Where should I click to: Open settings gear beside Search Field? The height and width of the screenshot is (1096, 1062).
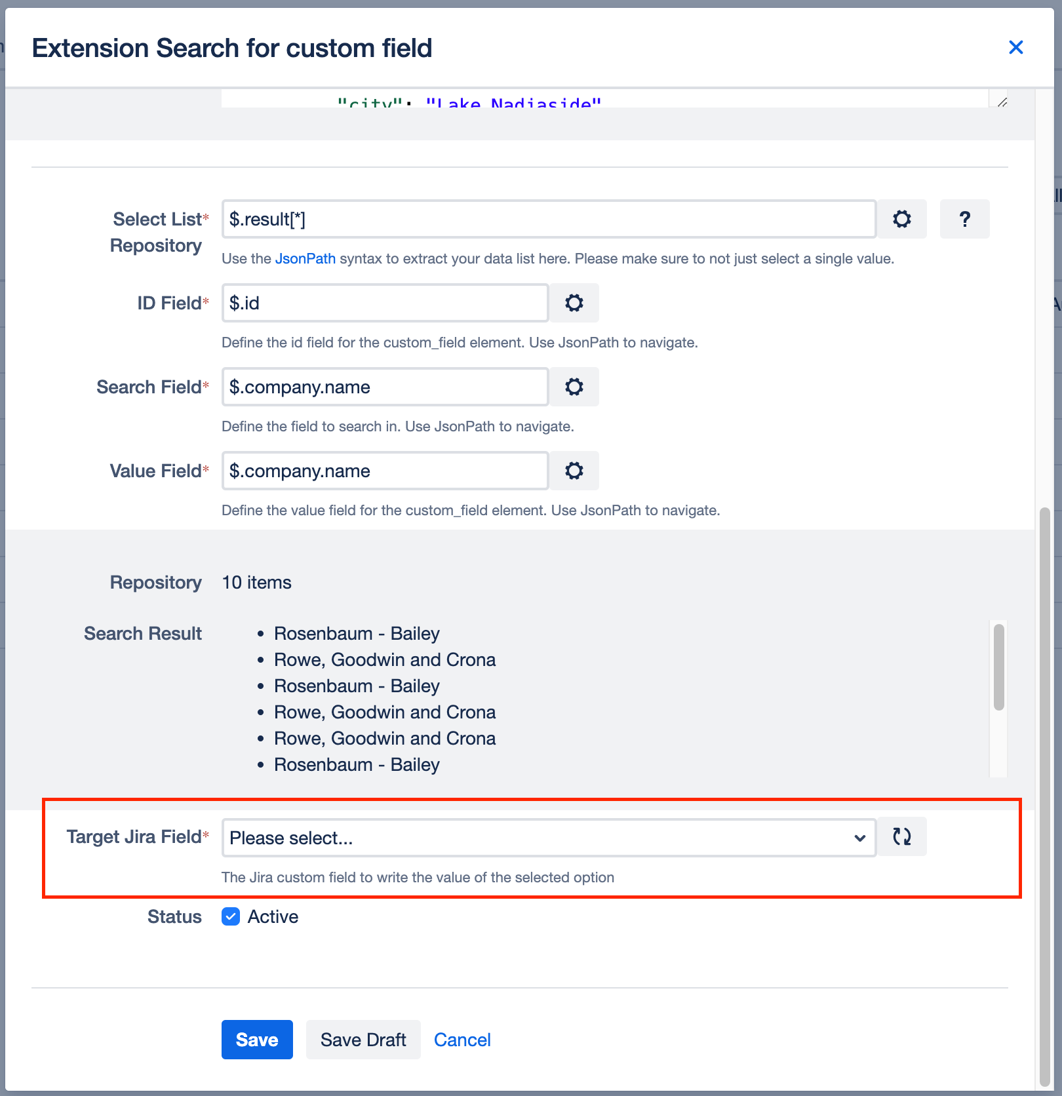click(574, 387)
